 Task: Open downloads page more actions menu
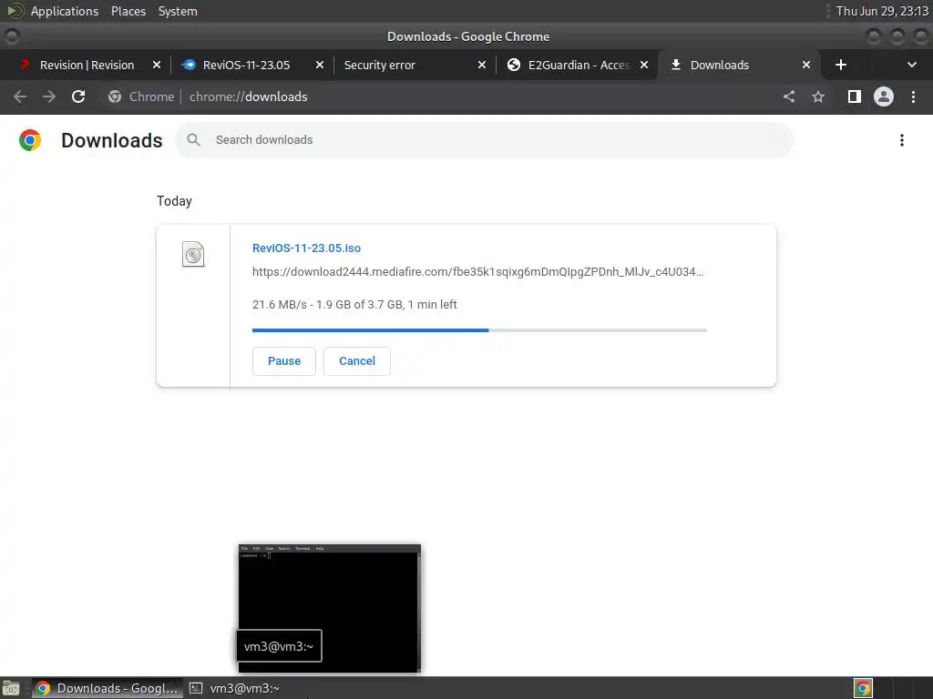point(902,140)
